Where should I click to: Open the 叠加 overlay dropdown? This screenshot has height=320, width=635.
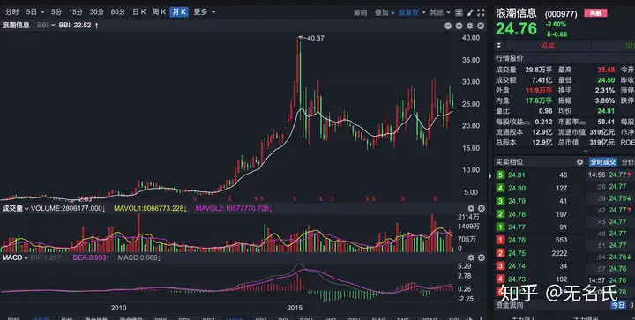click(x=385, y=12)
